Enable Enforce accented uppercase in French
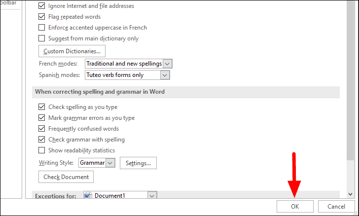Image resolution: width=359 pixels, height=216 pixels. pyautogui.click(x=41, y=28)
